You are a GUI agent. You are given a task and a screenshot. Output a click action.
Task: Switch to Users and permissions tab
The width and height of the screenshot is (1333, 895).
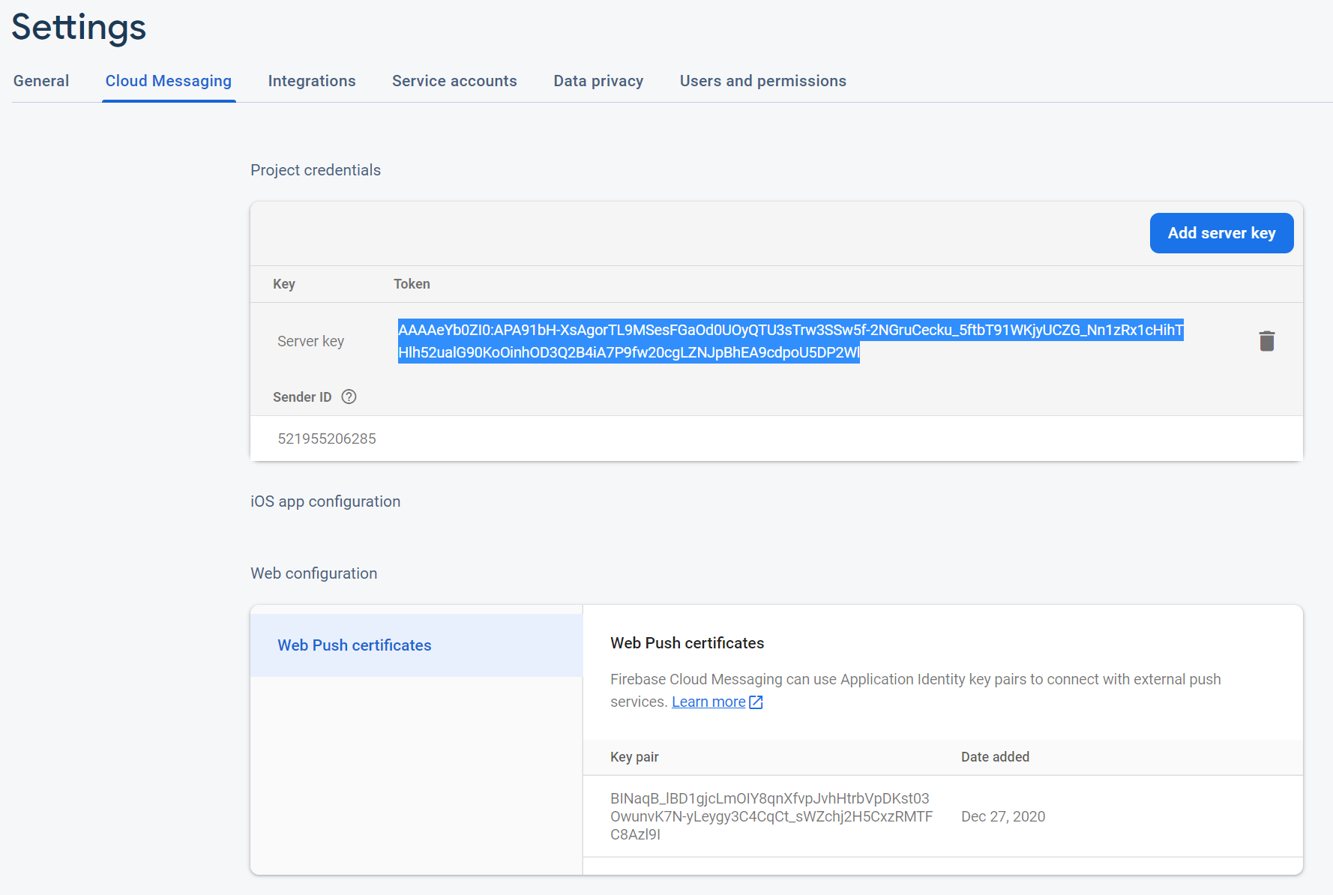(x=762, y=81)
